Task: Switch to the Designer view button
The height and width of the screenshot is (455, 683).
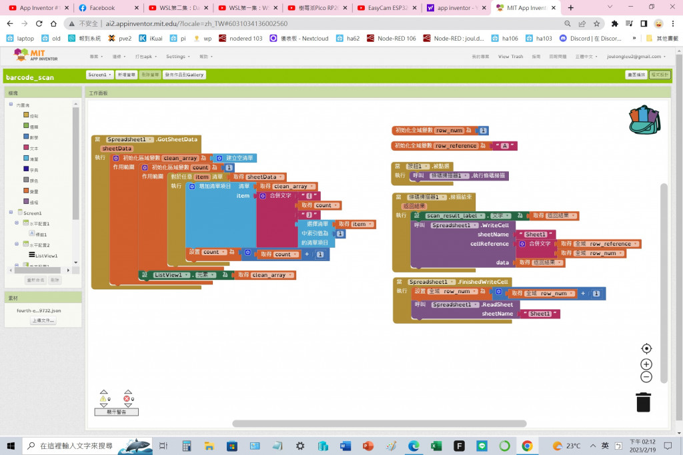Action: point(636,75)
